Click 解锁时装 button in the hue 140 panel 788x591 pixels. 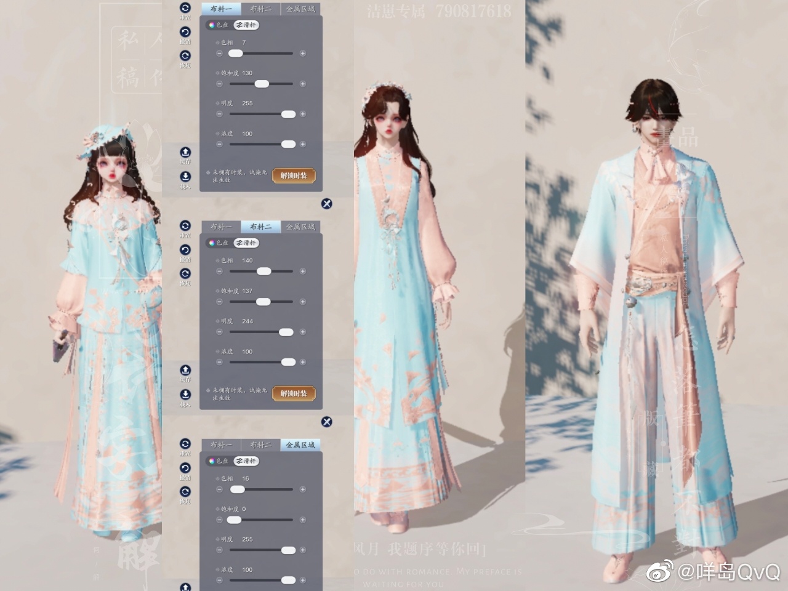point(294,393)
